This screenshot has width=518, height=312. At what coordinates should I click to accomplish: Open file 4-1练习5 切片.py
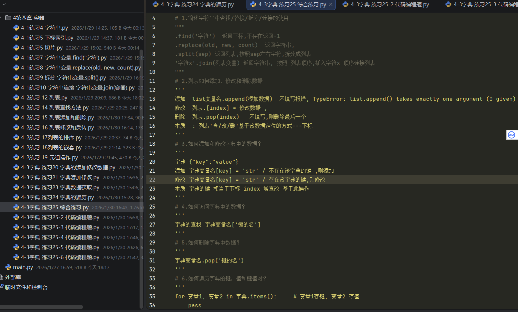(42, 48)
